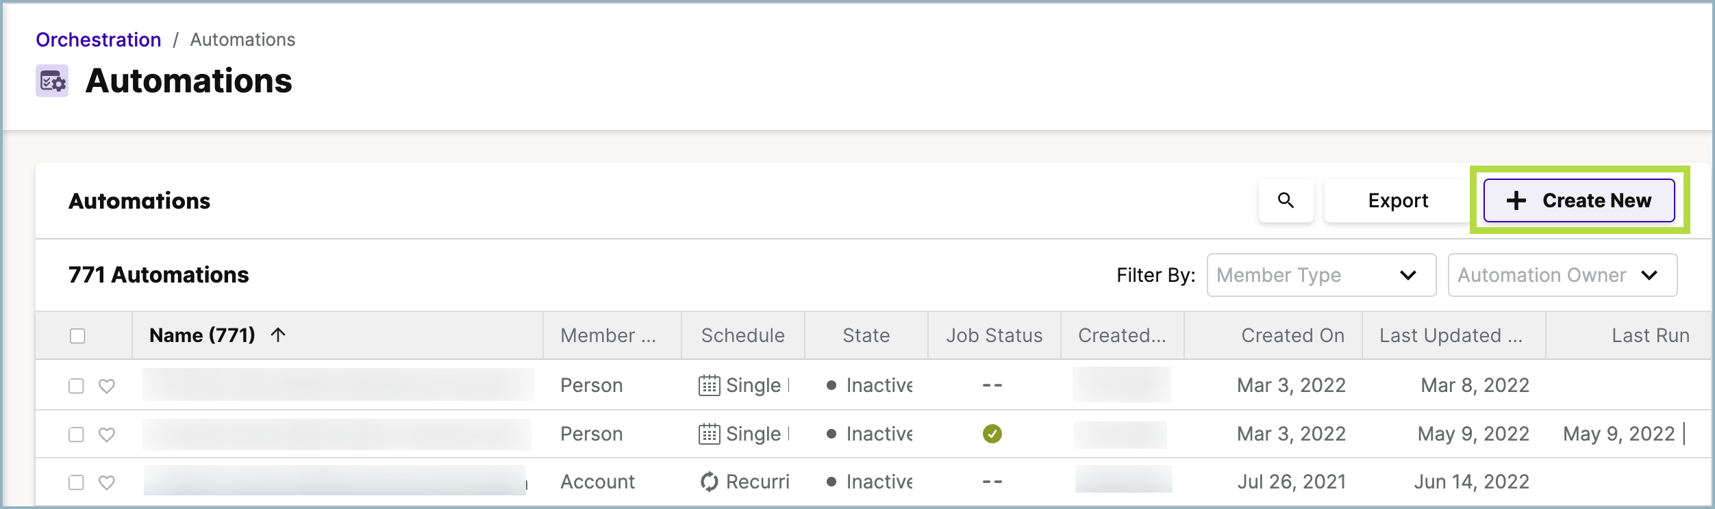Click the green Job Status checkmark icon
1715x509 pixels.
click(x=994, y=433)
